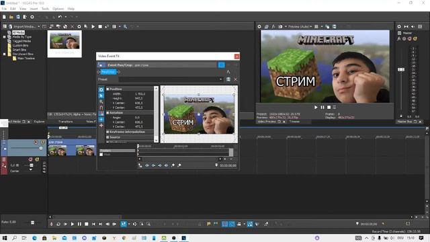The width and height of the screenshot is (430, 242).
Task: Open Import Media dropdown arrow
Action: [x=39, y=27]
